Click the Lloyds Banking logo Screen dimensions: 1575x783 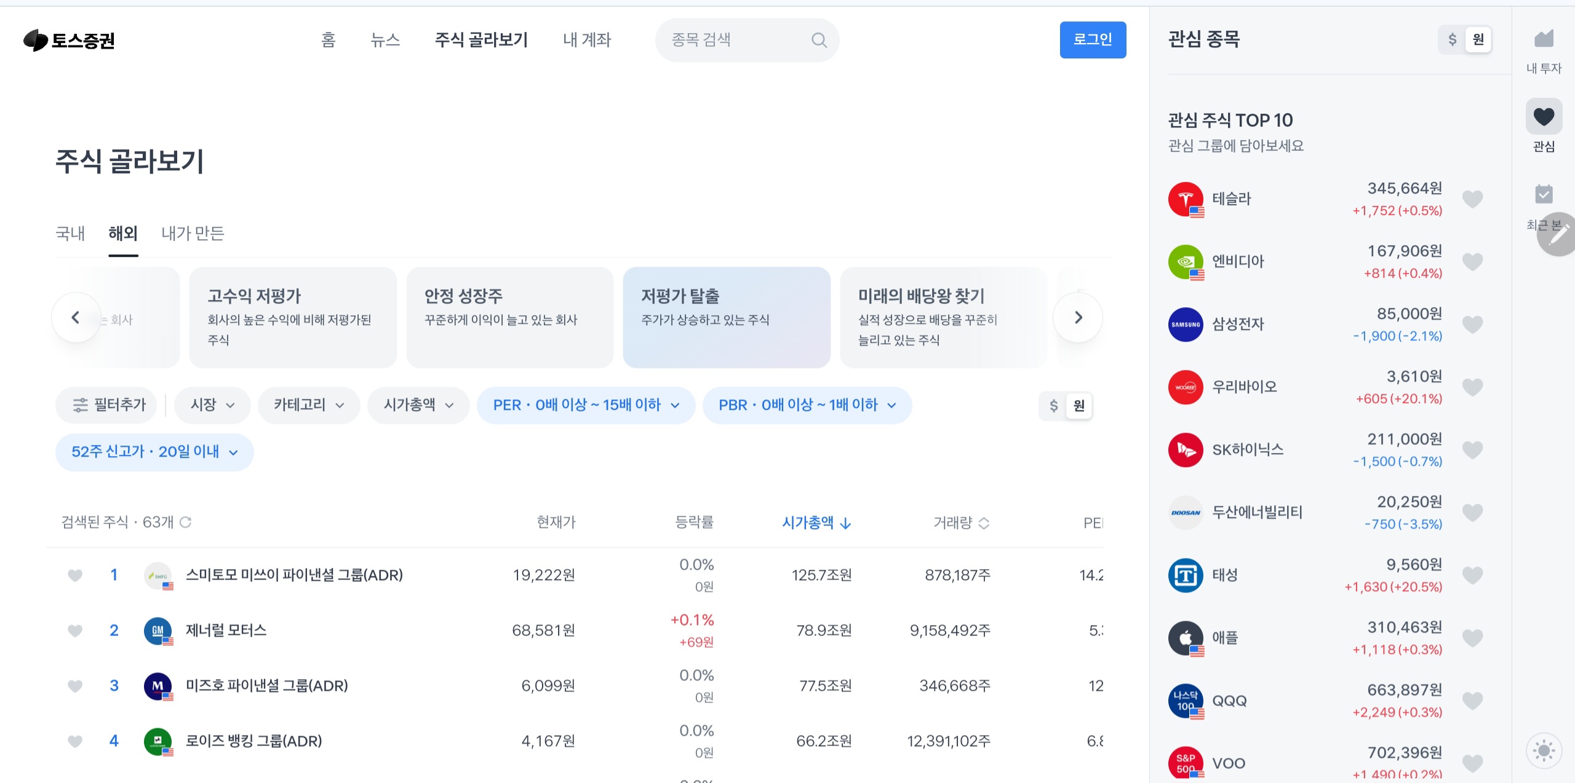[158, 741]
